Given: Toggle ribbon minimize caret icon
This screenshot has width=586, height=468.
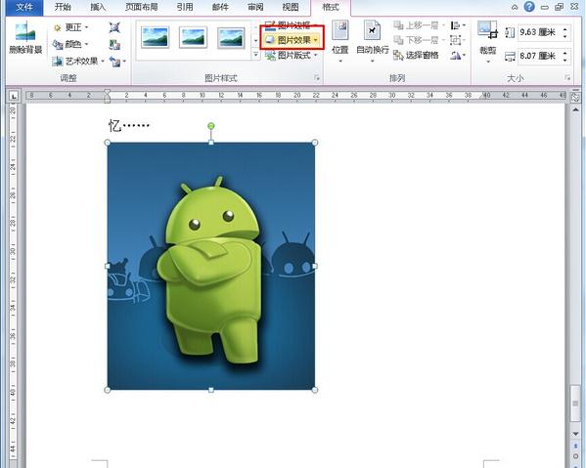Looking at the screenshot, I should pos(515,7).
